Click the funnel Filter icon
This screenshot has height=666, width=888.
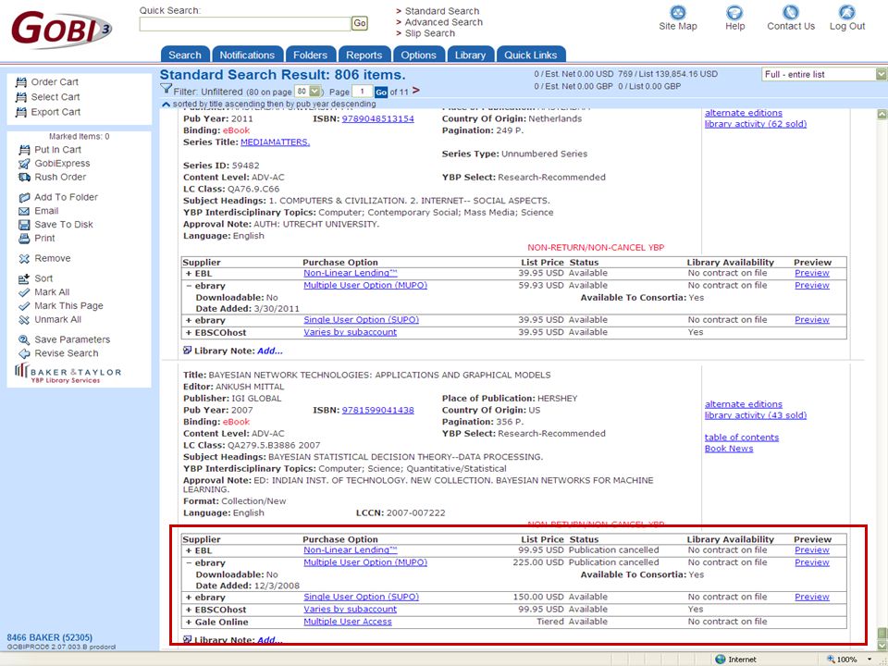click(166, 89)
